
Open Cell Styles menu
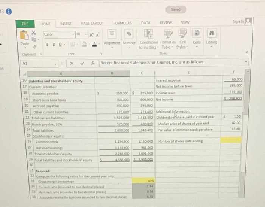[182, 39]
